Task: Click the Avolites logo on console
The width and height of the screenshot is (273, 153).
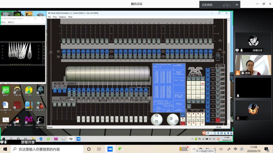Action: coord(195,72)
